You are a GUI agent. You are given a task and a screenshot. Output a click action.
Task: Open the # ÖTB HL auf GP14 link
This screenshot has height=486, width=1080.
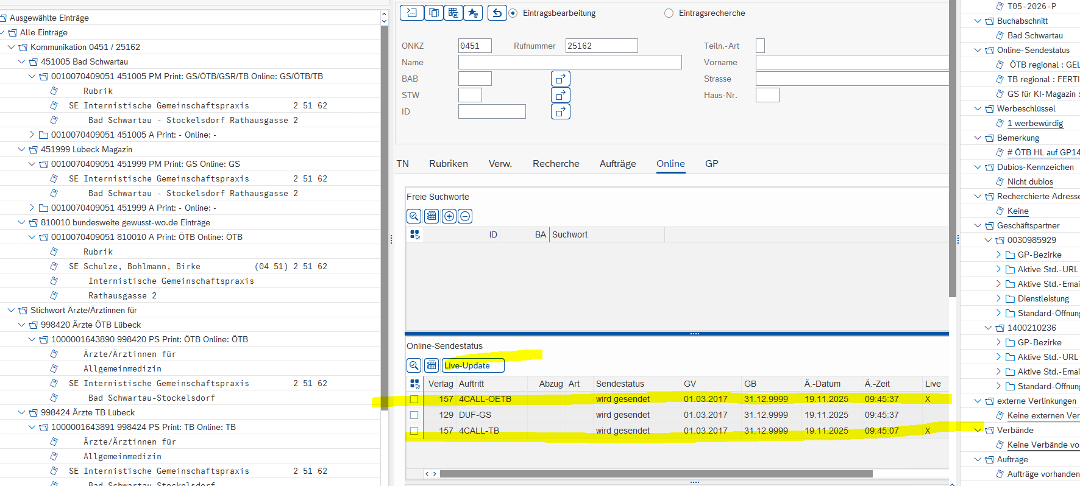tap(1043, 152)
